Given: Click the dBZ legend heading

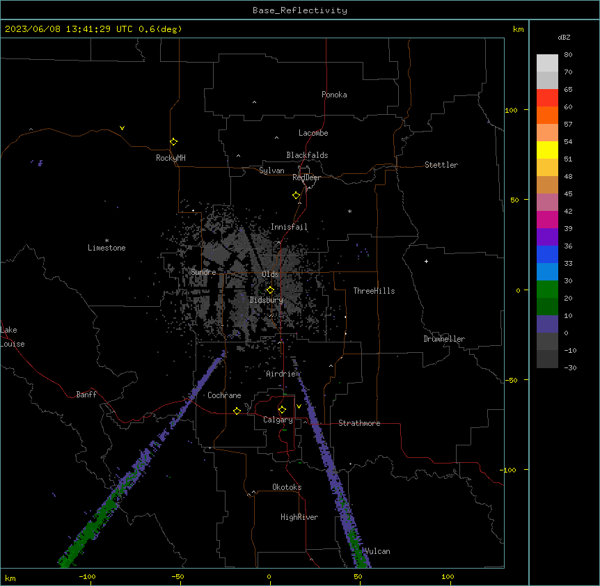Looking at the screenshot, I should 564,38.
